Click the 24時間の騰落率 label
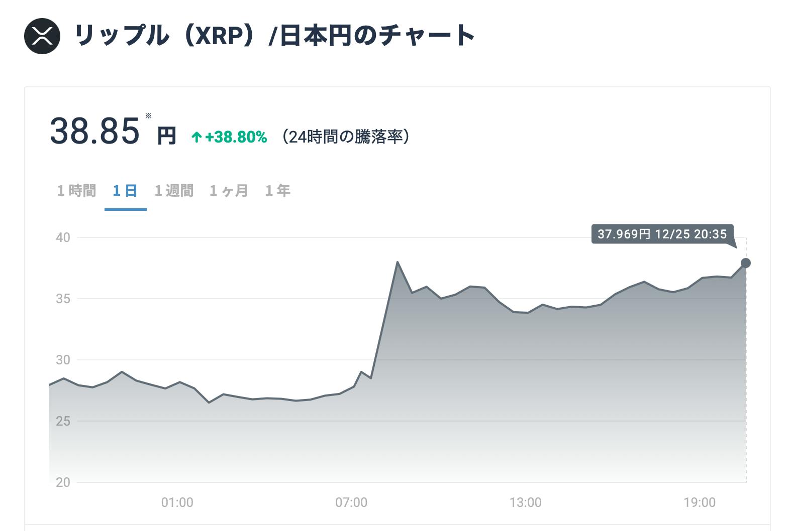This screenshot has height=531, width=791. [346, 137]
